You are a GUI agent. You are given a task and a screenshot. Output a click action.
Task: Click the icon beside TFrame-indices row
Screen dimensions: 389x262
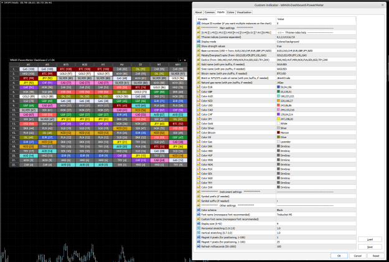point(199,37)
